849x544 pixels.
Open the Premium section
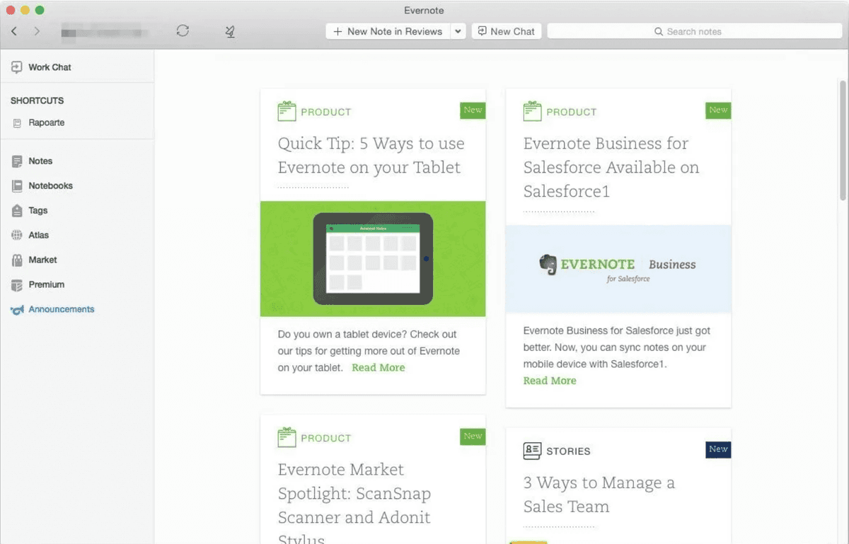46,284
